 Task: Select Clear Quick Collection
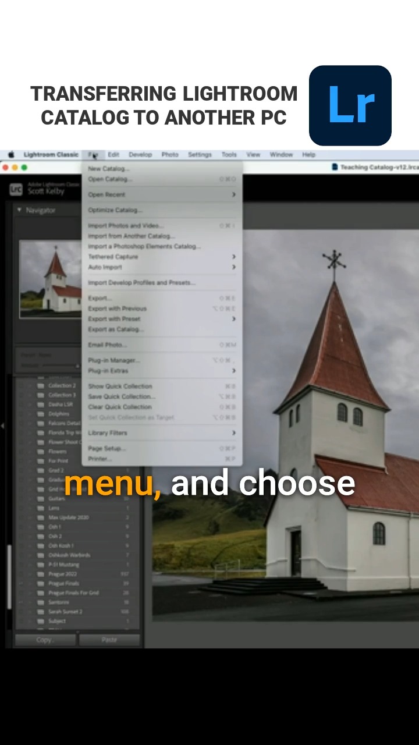click(162, 407)
